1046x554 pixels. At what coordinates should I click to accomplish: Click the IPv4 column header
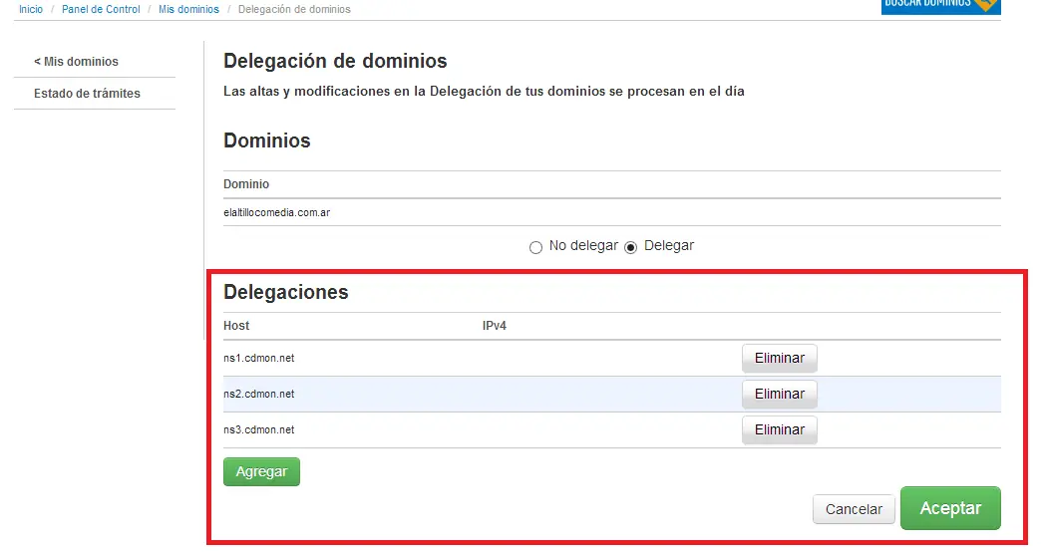(x=495, y=326)
